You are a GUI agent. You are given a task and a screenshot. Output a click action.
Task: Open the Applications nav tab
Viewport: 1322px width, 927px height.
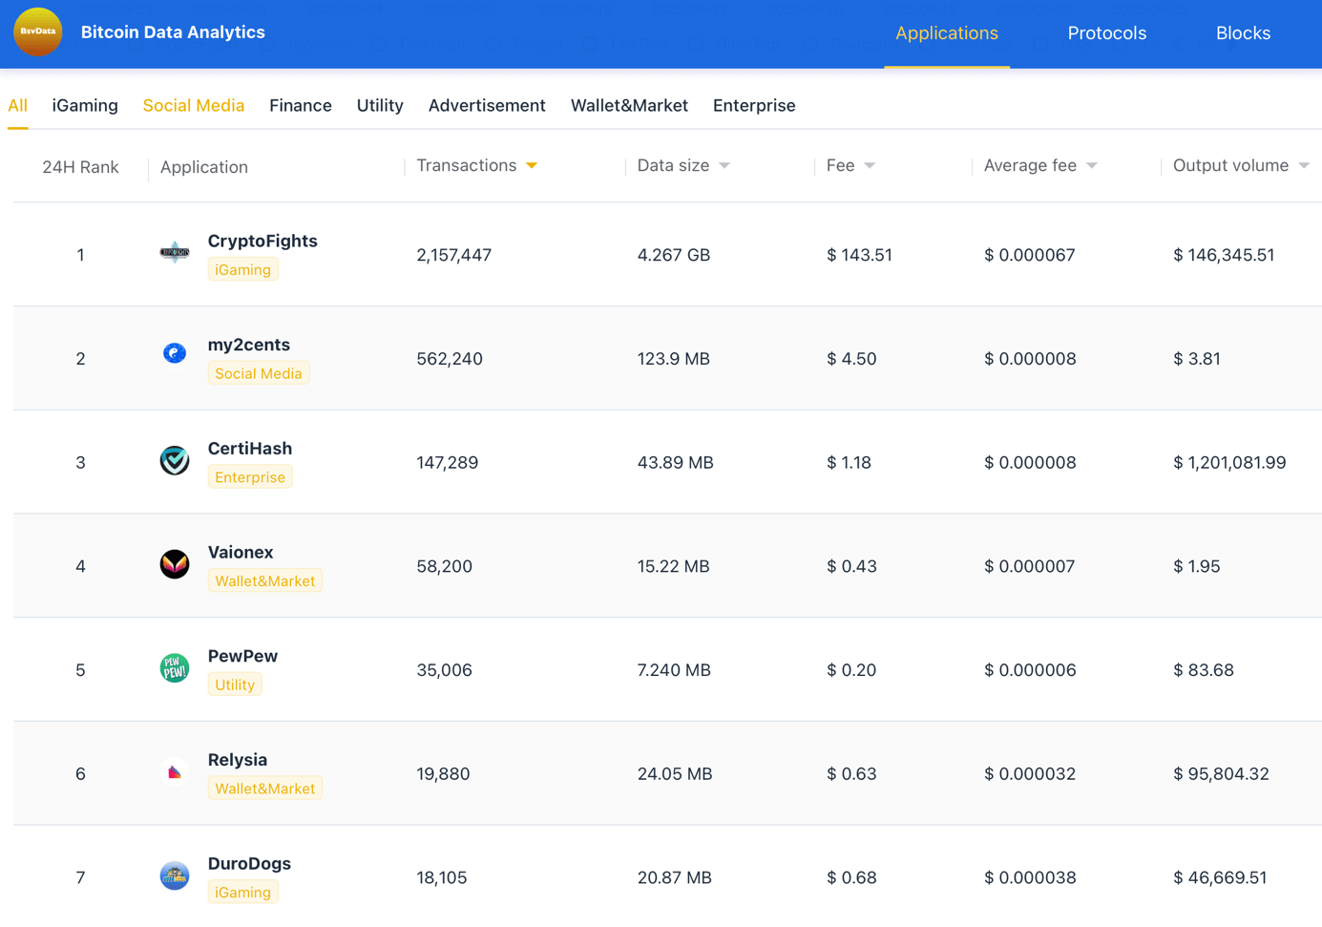[947, 33]
